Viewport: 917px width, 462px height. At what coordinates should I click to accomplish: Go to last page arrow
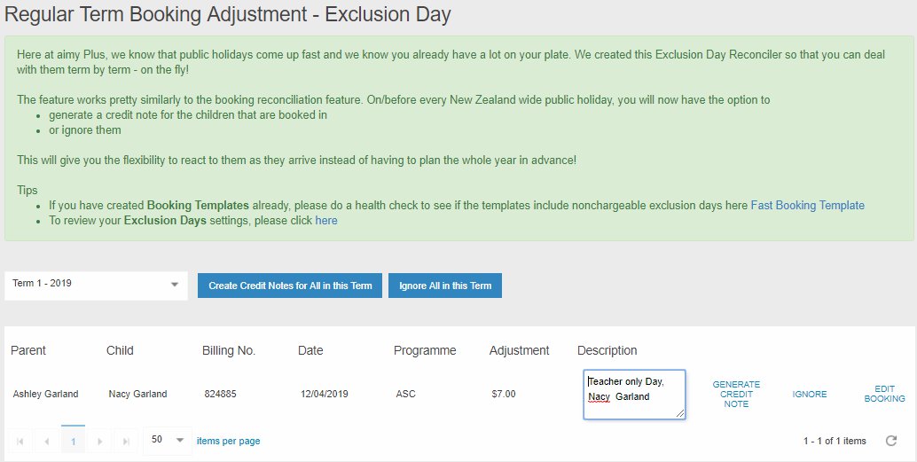click(125, 441)
